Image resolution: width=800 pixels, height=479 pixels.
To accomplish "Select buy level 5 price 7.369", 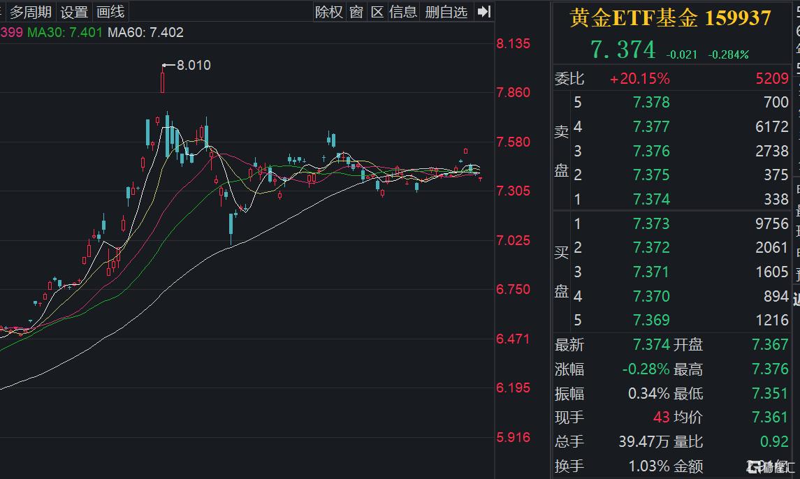I will coord(651,320).
